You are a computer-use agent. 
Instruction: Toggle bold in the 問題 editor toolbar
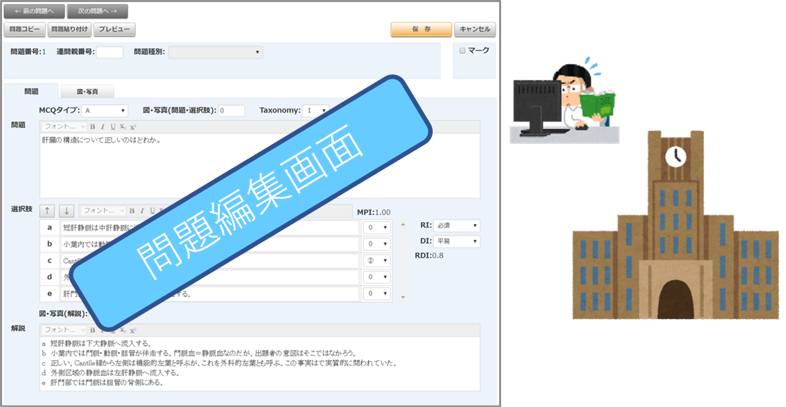[x=92, y=127]
